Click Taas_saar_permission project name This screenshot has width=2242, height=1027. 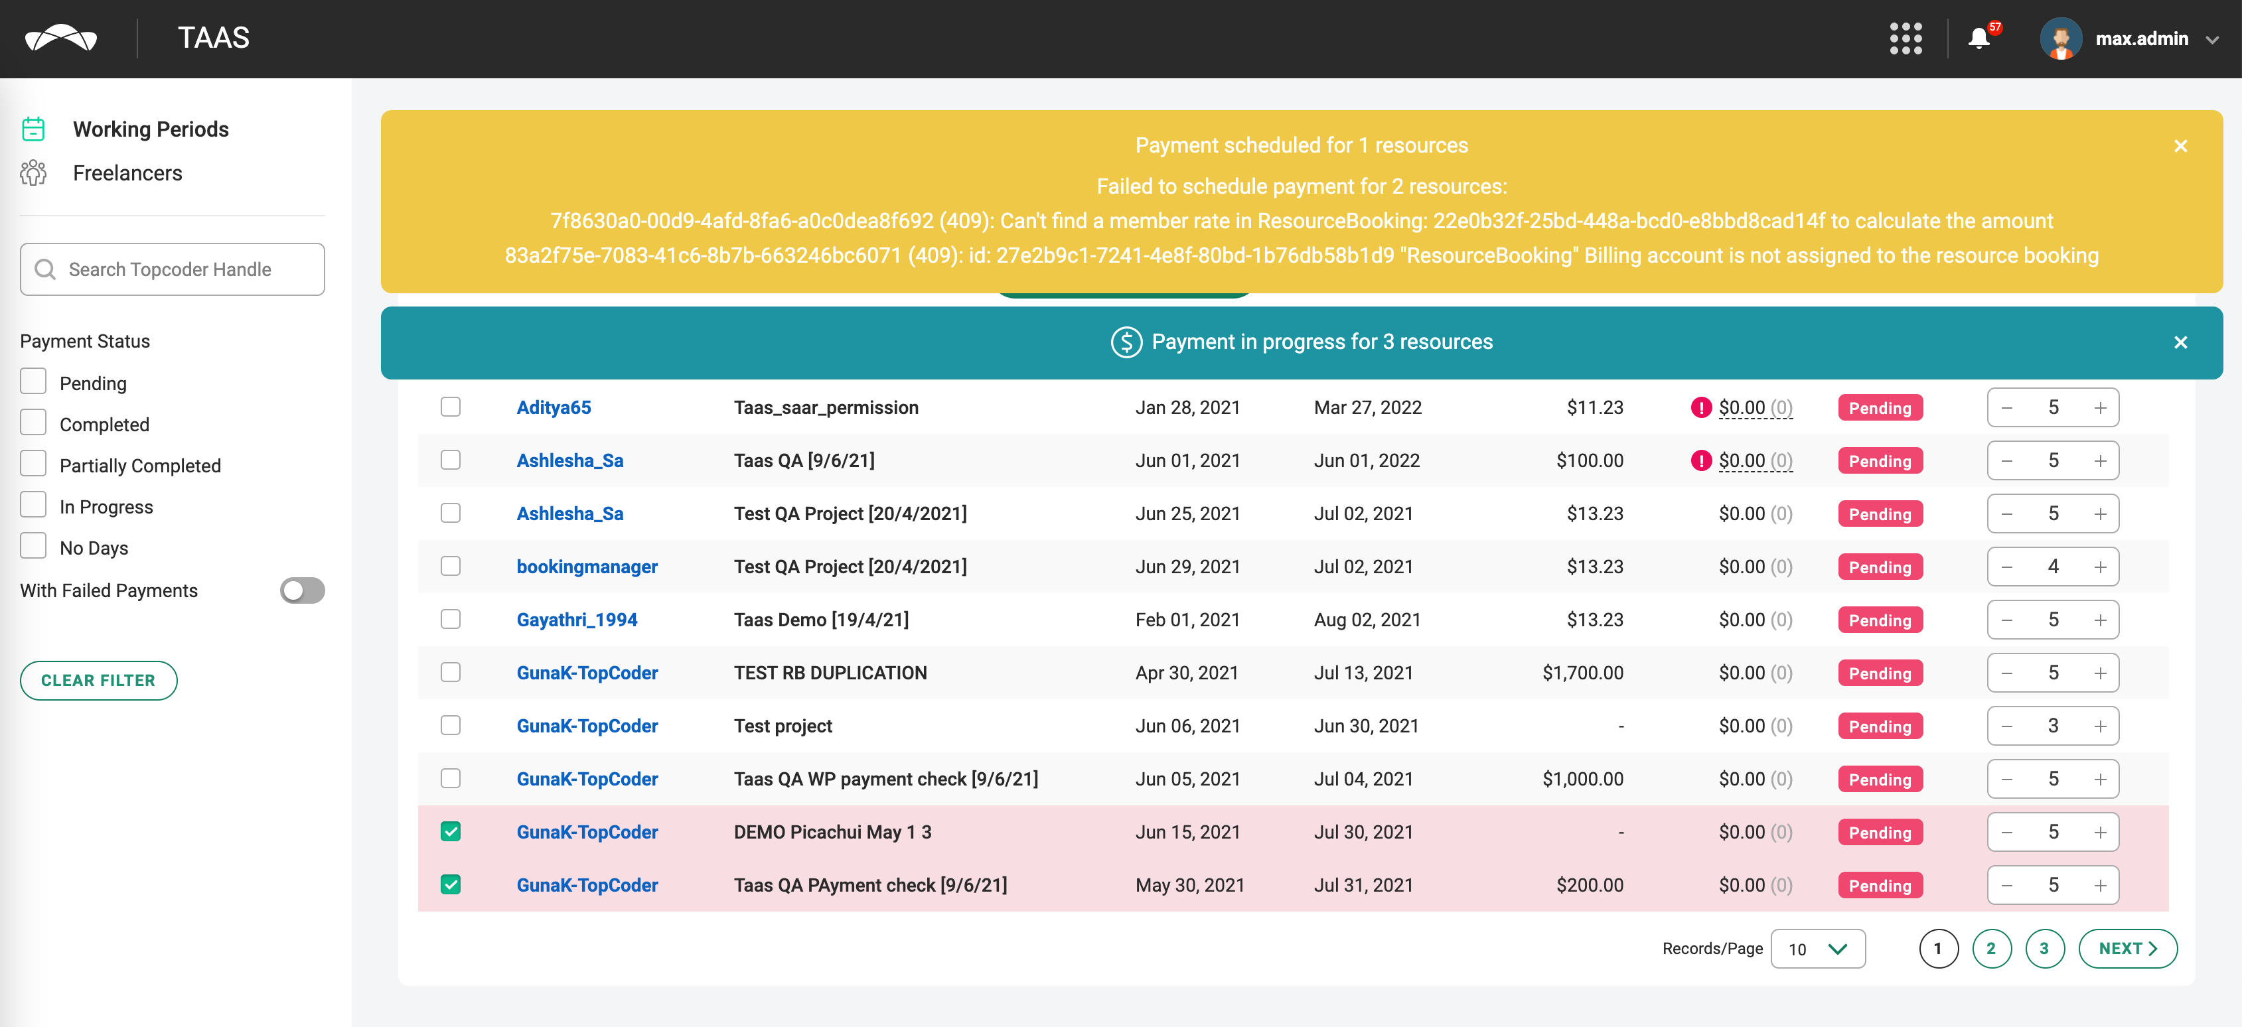[826, 408]
